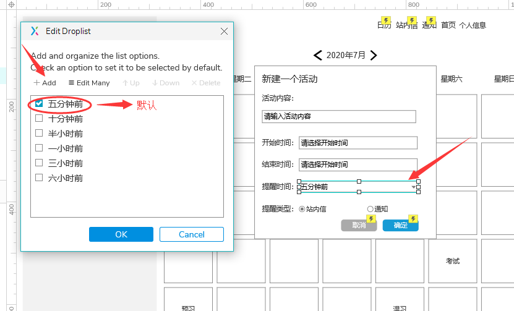
Task: Click interaction badge on 取消 button
Action: coord(371,219)
